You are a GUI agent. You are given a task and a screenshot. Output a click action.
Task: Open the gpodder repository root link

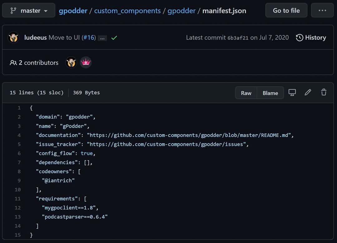tap(73, 11)
